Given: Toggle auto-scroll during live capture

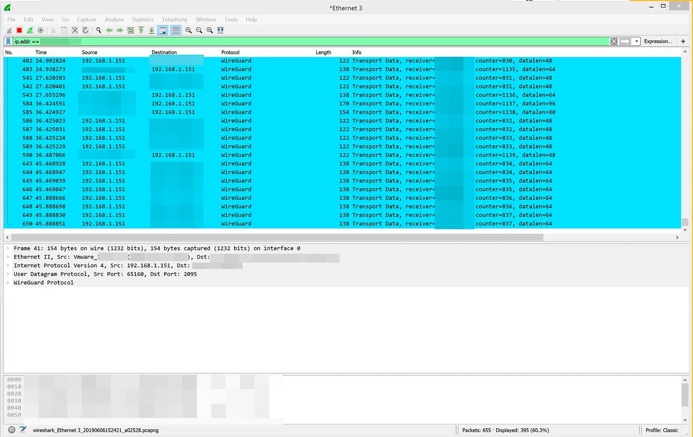Looking at the screenshot, I should 163,30.
